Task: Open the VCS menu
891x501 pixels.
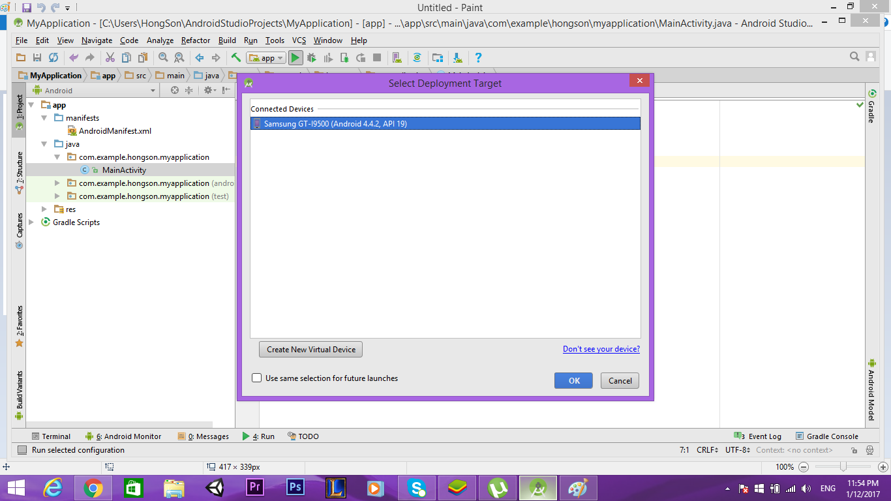Action: pyautogui.click(x=299, y=40)
